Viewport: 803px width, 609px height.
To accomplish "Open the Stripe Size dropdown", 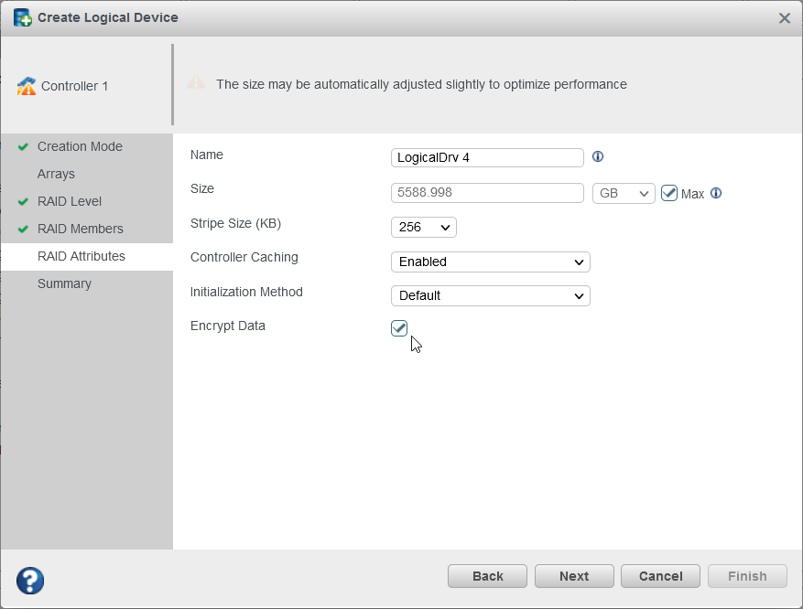I will [423, 227].
